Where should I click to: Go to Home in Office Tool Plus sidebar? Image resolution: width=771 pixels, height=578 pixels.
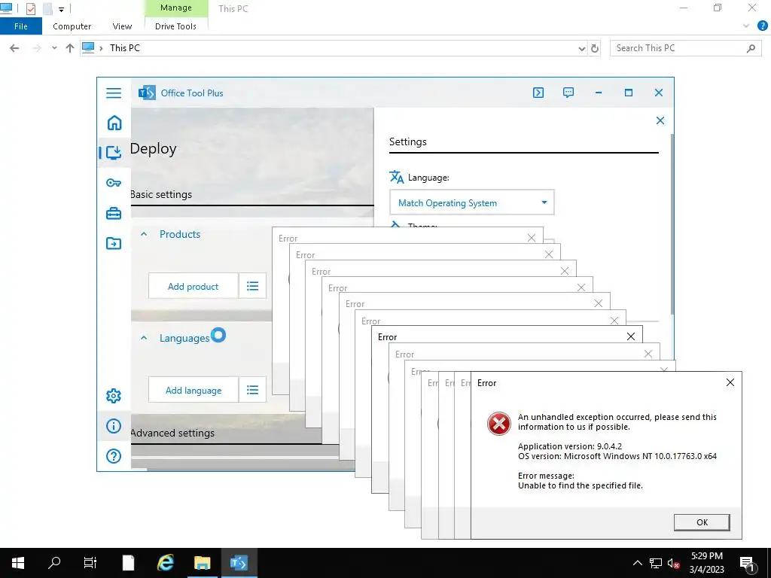click(114, 123)
